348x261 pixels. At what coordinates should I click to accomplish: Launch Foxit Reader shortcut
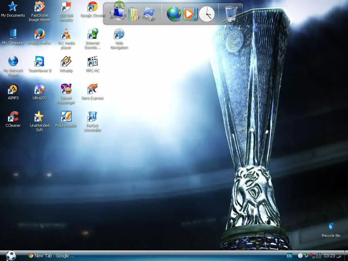click(x=66, y=119)
